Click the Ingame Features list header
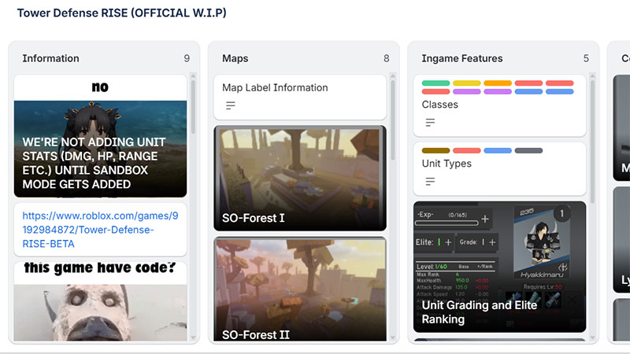The height and width of the screenshot is (354, 630). [x=462, y=58]
